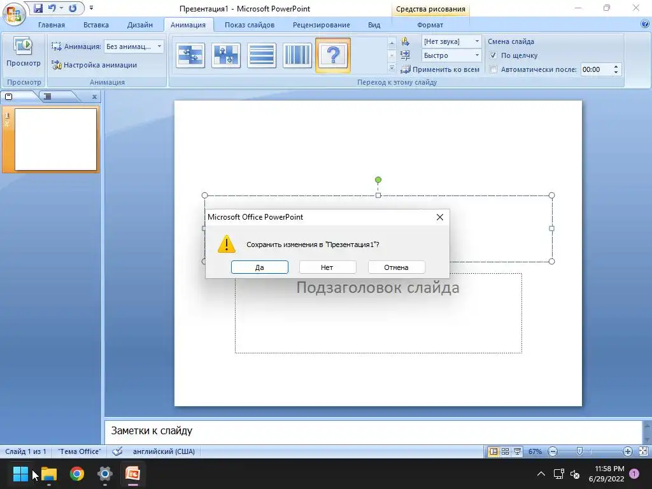Expand the transition gallery more button
This screenshot has width=652, height=489.
pos(392,67)
